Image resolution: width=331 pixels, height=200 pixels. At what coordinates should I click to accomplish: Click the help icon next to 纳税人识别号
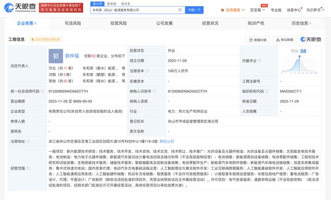[x=154, y=91]
